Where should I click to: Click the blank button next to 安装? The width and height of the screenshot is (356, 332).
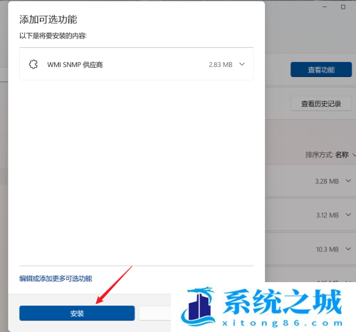[x=155, y=313]
